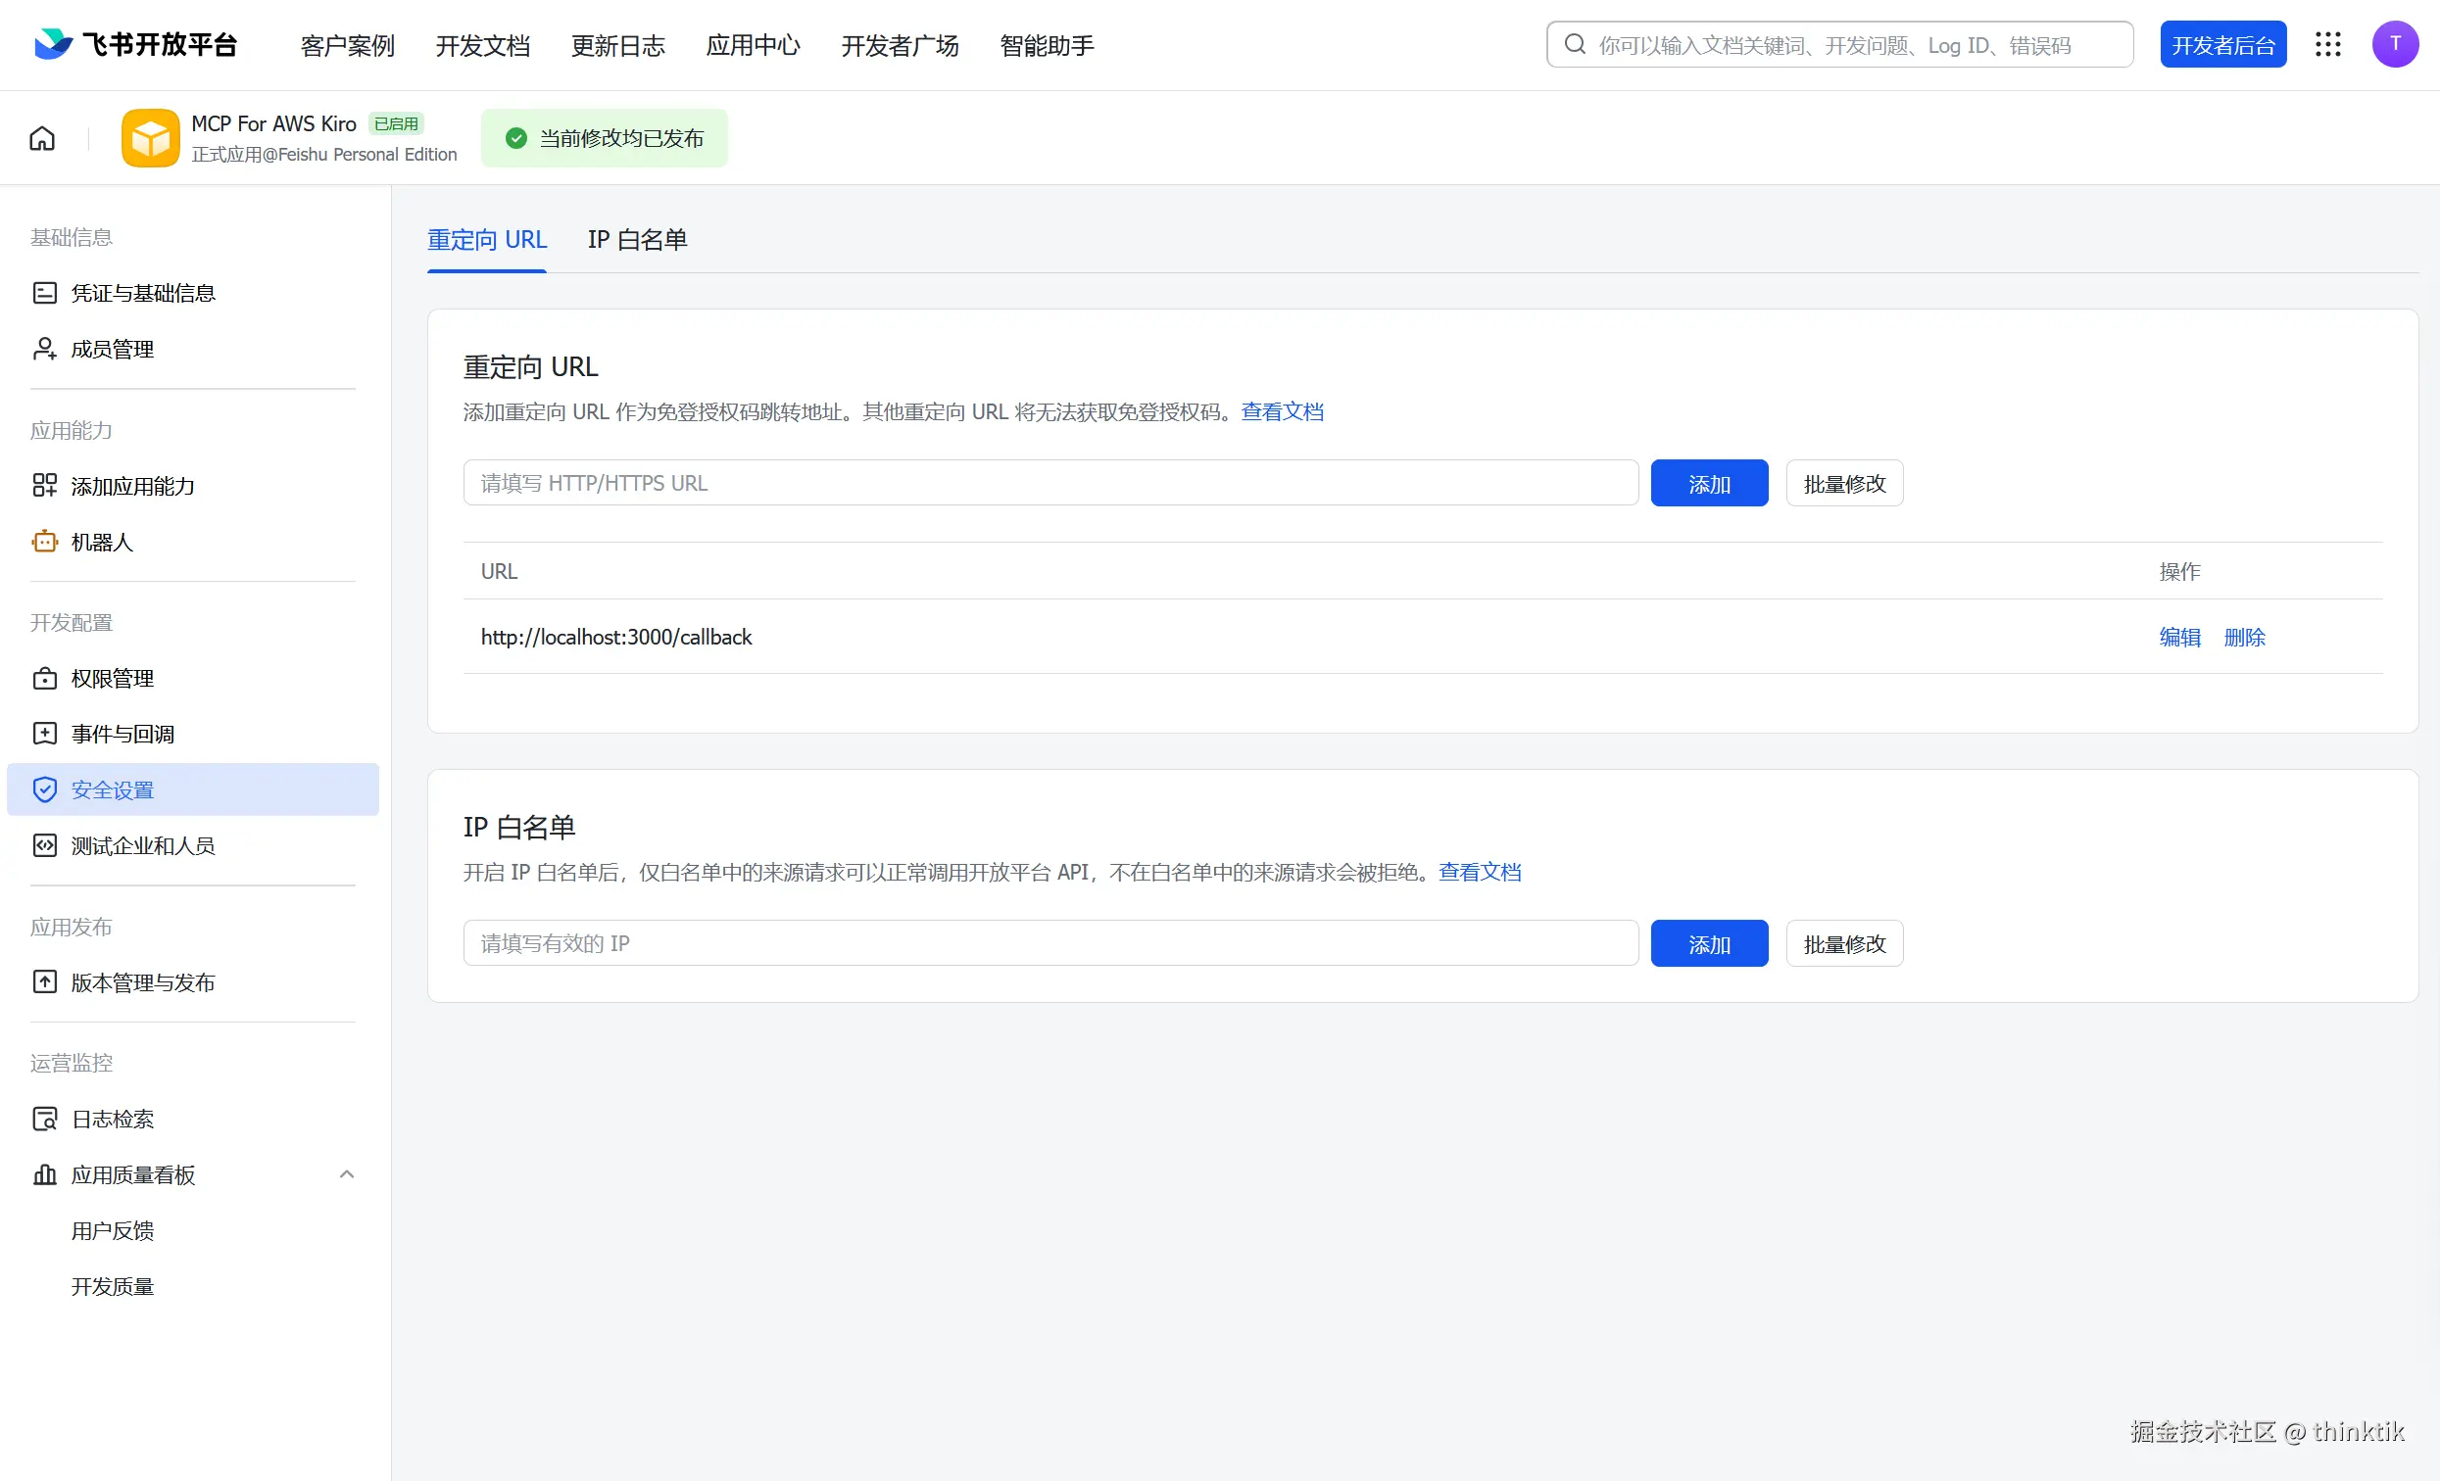Click the 版本管理与发布 upload icon
The image size is (2440, 1481).
(44, 982)
